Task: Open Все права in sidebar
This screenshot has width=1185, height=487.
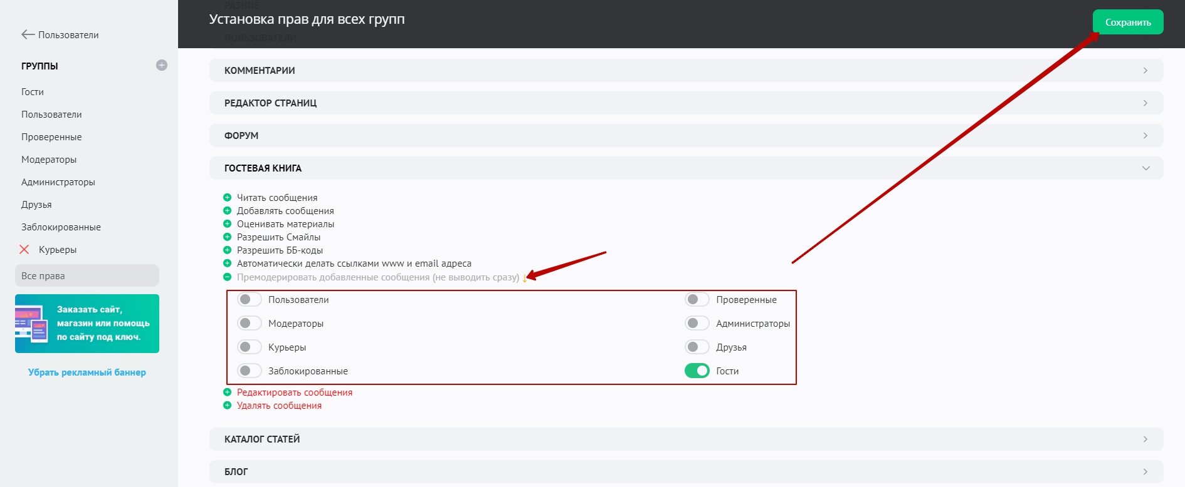Action: [87, 276]
